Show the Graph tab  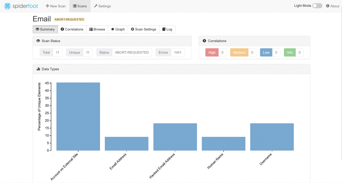click(x=118, y=29)
